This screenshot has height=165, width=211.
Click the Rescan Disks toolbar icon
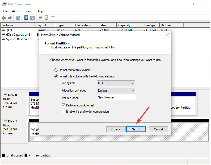40,18
